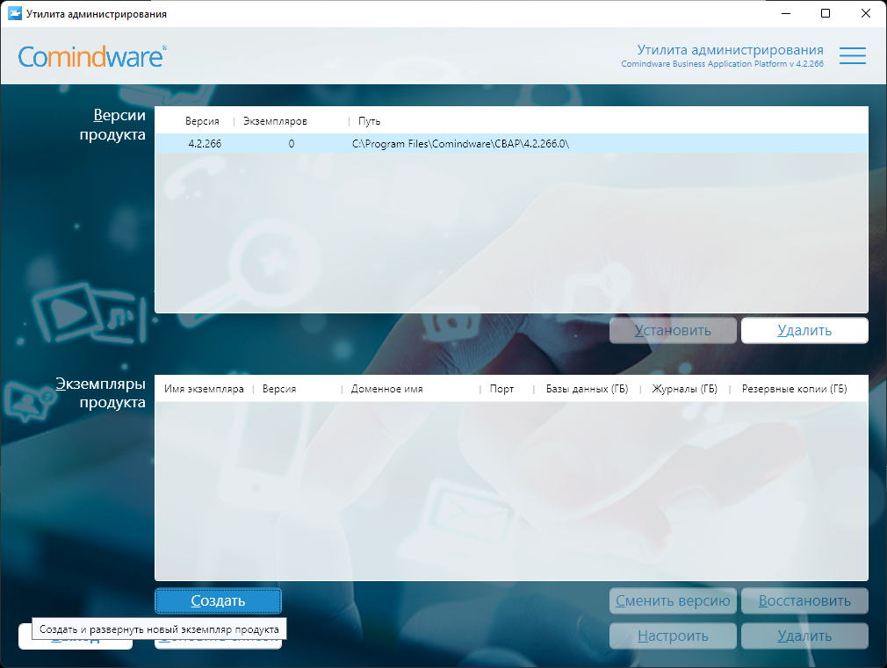Close the Утилита администрирования window
The image size is (887, 668).
[866, 13]
